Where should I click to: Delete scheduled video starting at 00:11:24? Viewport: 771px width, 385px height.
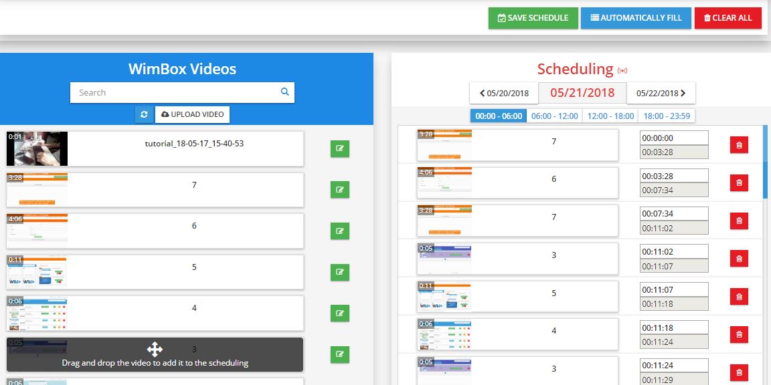[x=739, y=372]
